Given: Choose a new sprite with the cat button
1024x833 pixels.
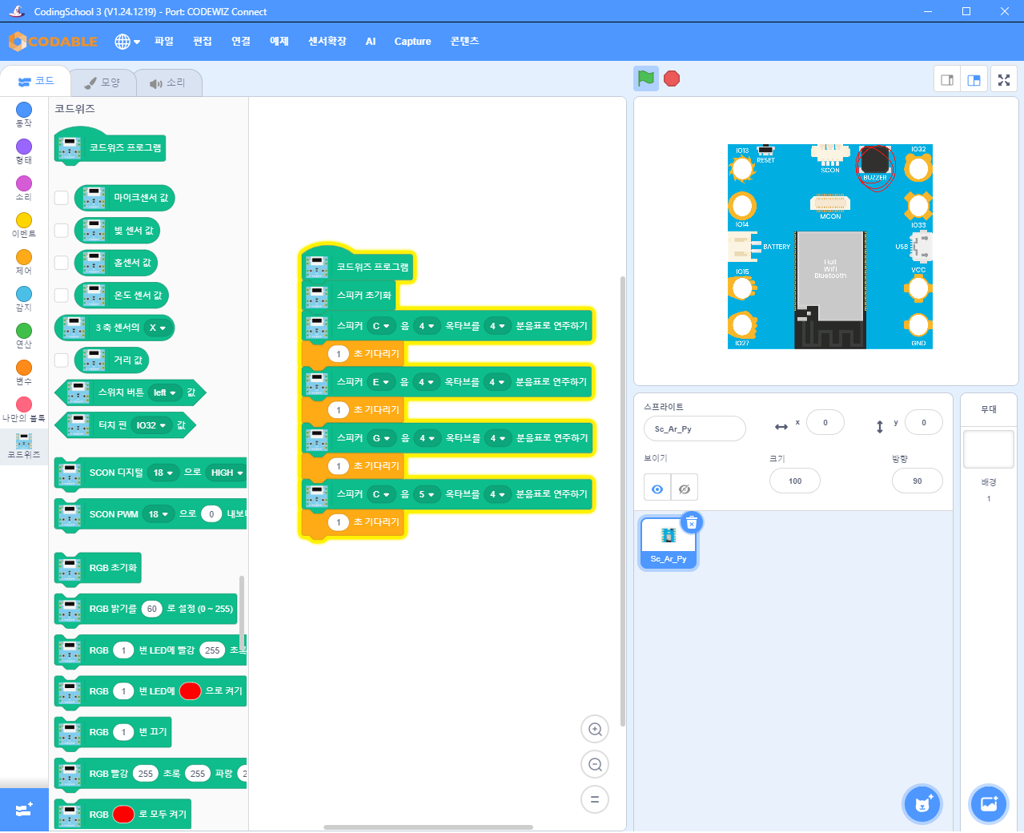Looking at the screenshot, I should coord(922,804).
